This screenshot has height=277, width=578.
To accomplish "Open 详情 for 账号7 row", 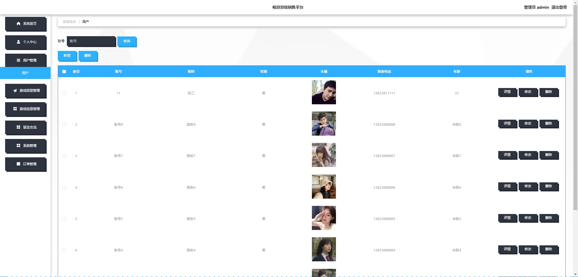I will click(x=508, y=155).
